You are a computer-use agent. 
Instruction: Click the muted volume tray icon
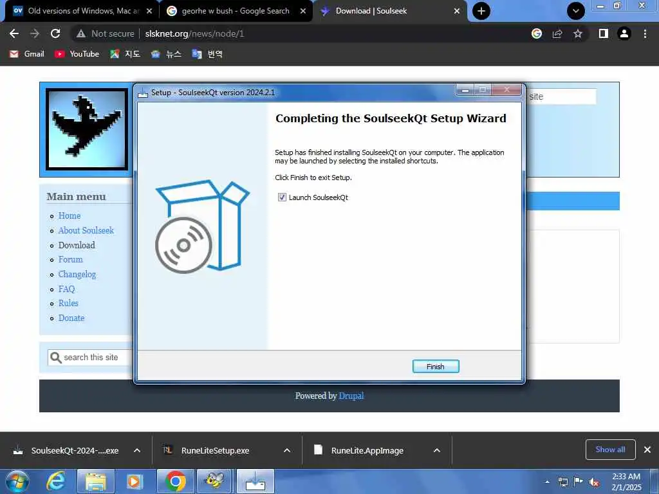point(594,482)
